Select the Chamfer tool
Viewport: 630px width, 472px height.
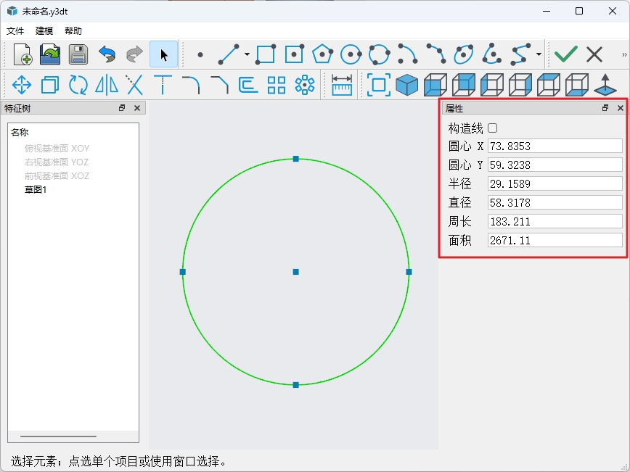220,85
